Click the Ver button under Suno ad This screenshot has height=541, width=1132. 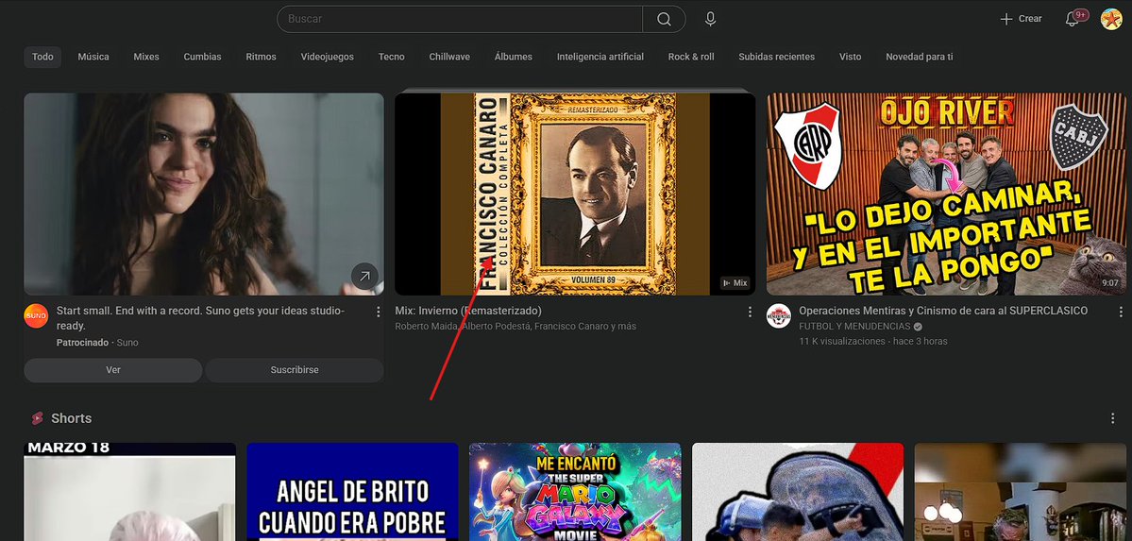(x=113, y=370)
